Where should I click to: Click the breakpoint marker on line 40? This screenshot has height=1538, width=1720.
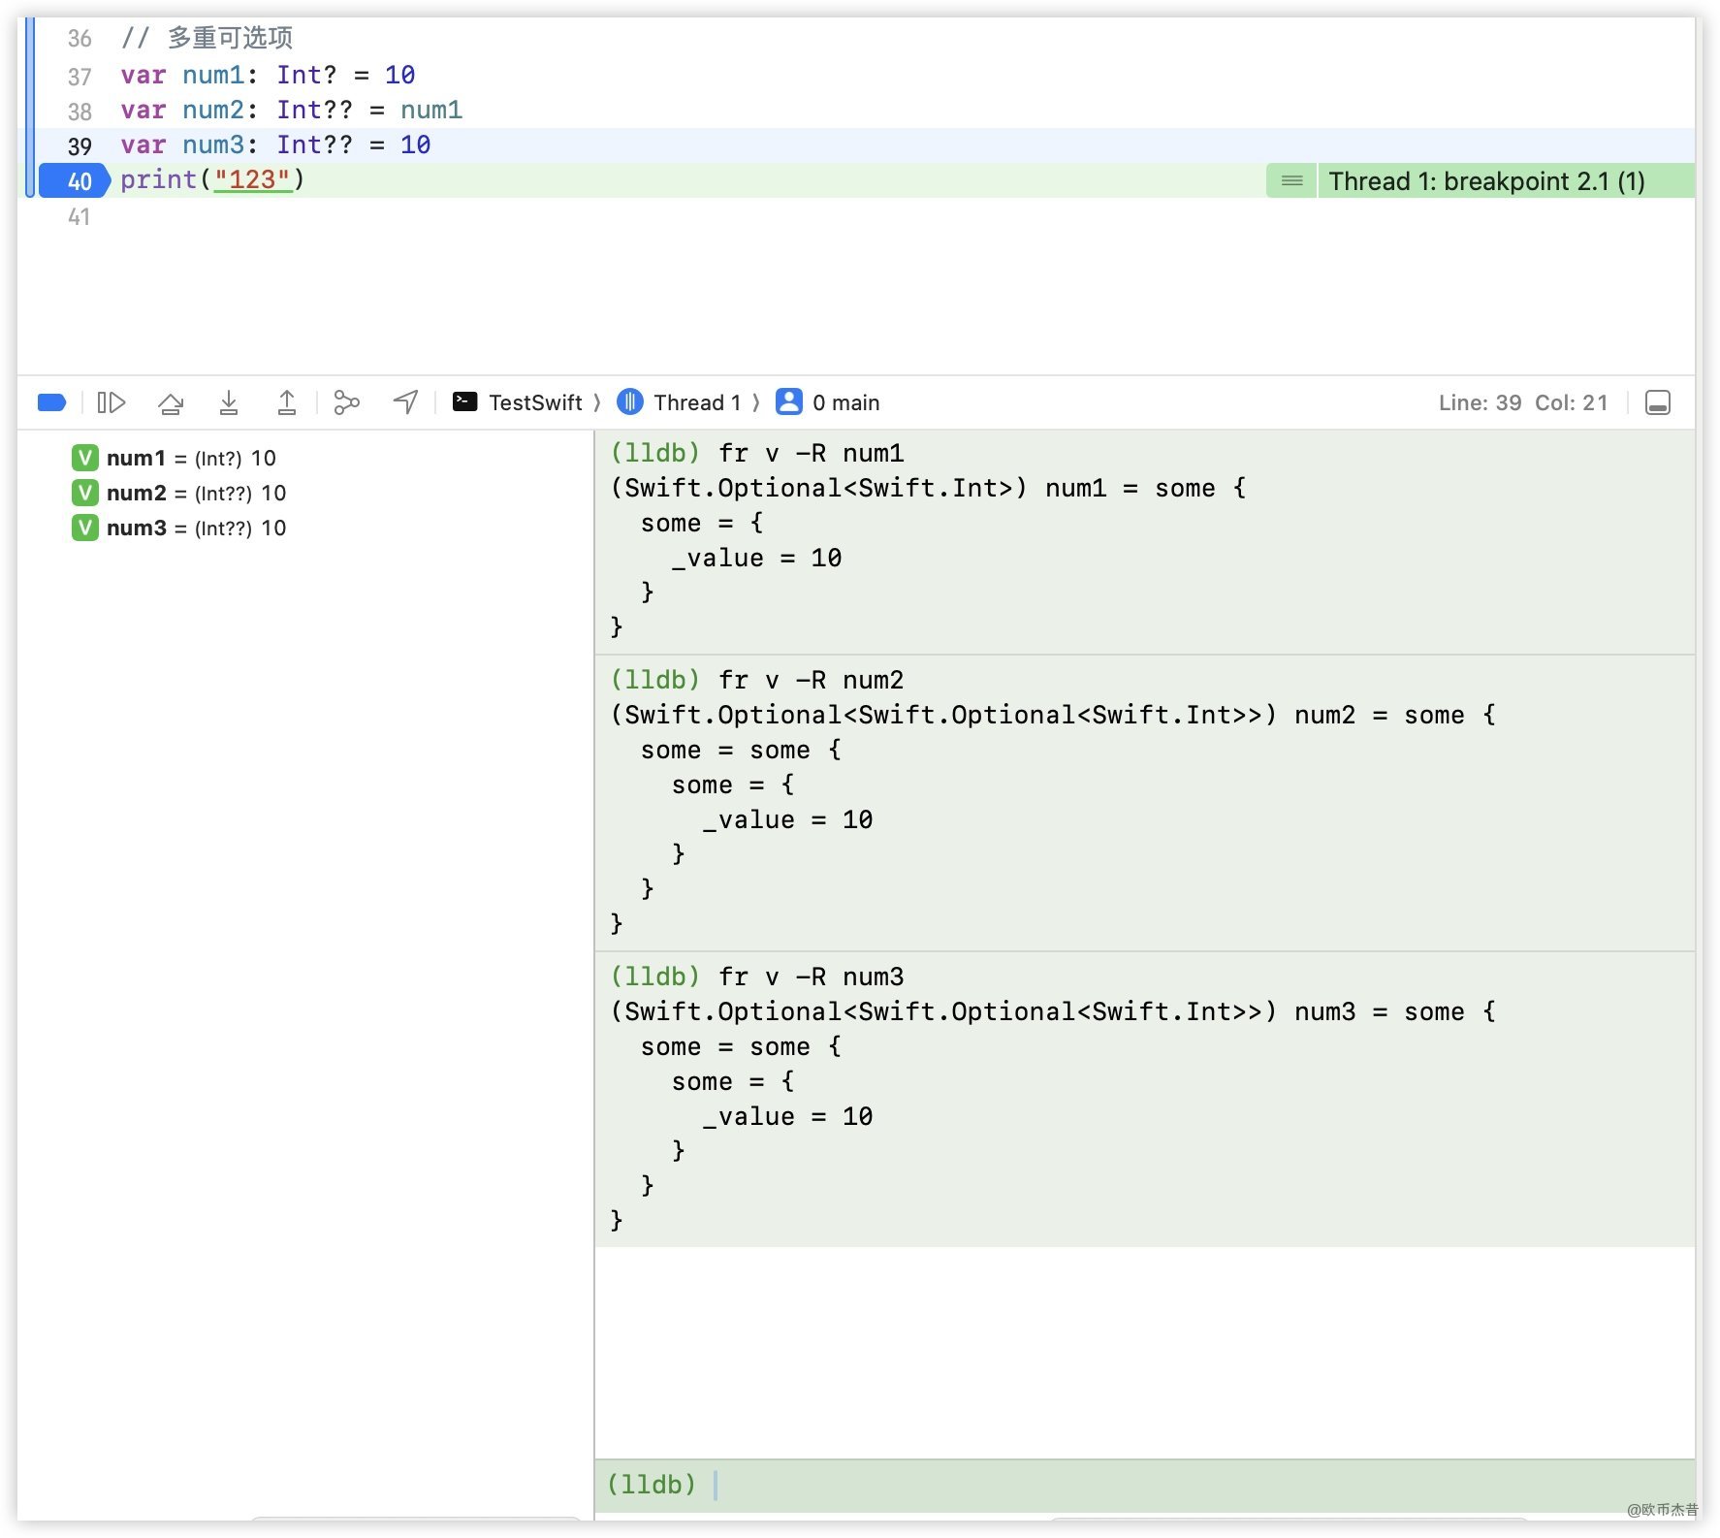point(74,181)
